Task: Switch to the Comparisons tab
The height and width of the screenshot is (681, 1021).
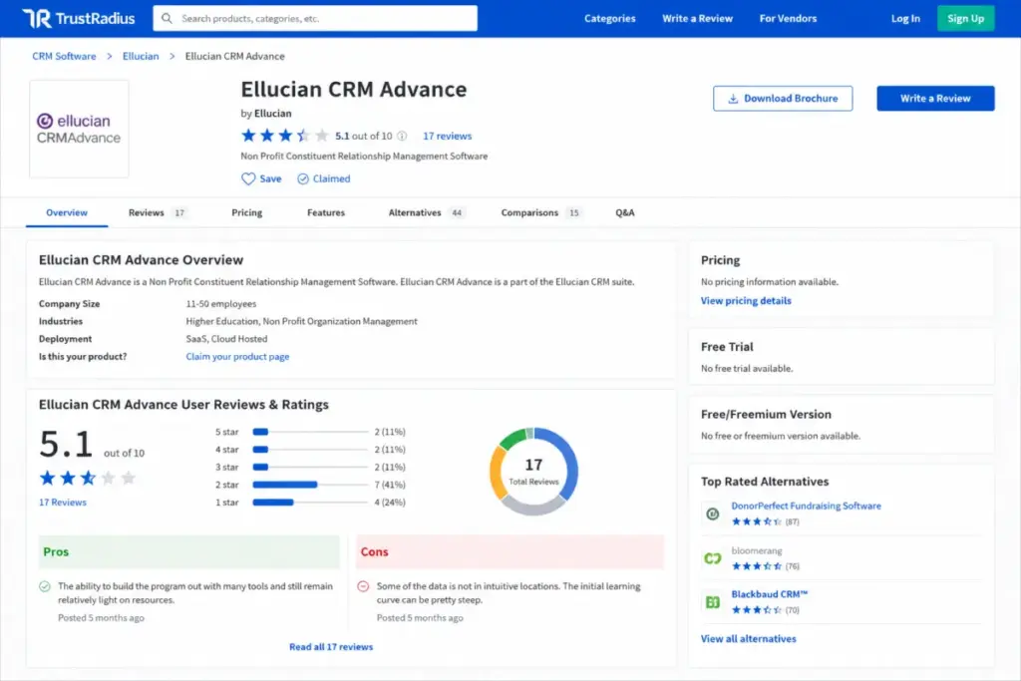Action: point(540,213)
